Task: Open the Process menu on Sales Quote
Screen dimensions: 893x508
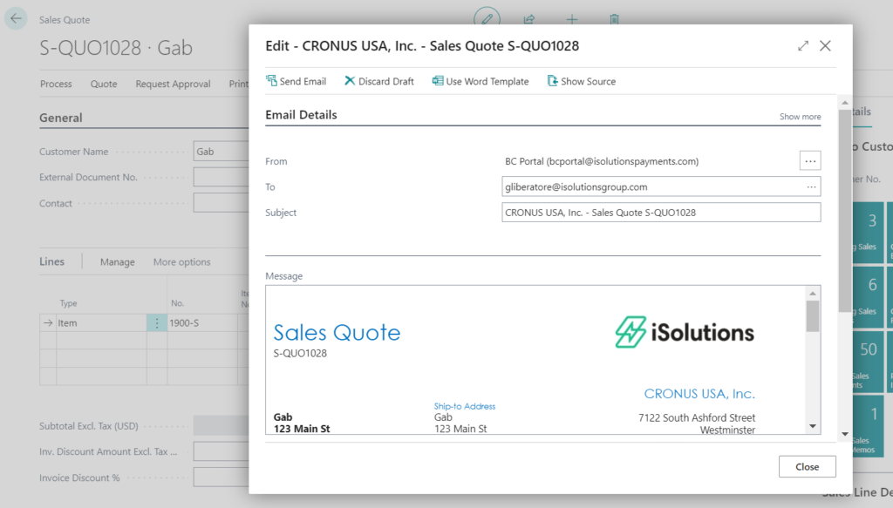Action: point(56,84)
